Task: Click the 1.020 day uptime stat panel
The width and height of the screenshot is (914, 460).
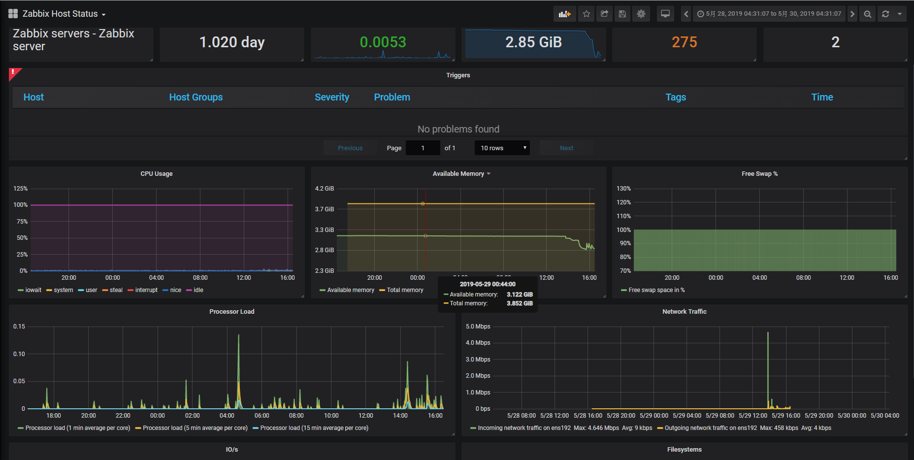Action: point(232,42)
